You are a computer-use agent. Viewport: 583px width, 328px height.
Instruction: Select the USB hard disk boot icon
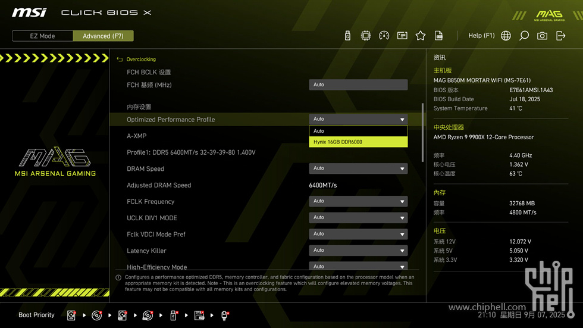pyautogui.click(x=123, y=315)
